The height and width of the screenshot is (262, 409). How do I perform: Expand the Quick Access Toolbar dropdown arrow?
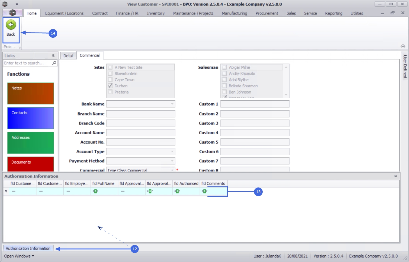point(17,4)
